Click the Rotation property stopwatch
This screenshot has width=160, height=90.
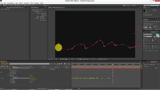11,81
